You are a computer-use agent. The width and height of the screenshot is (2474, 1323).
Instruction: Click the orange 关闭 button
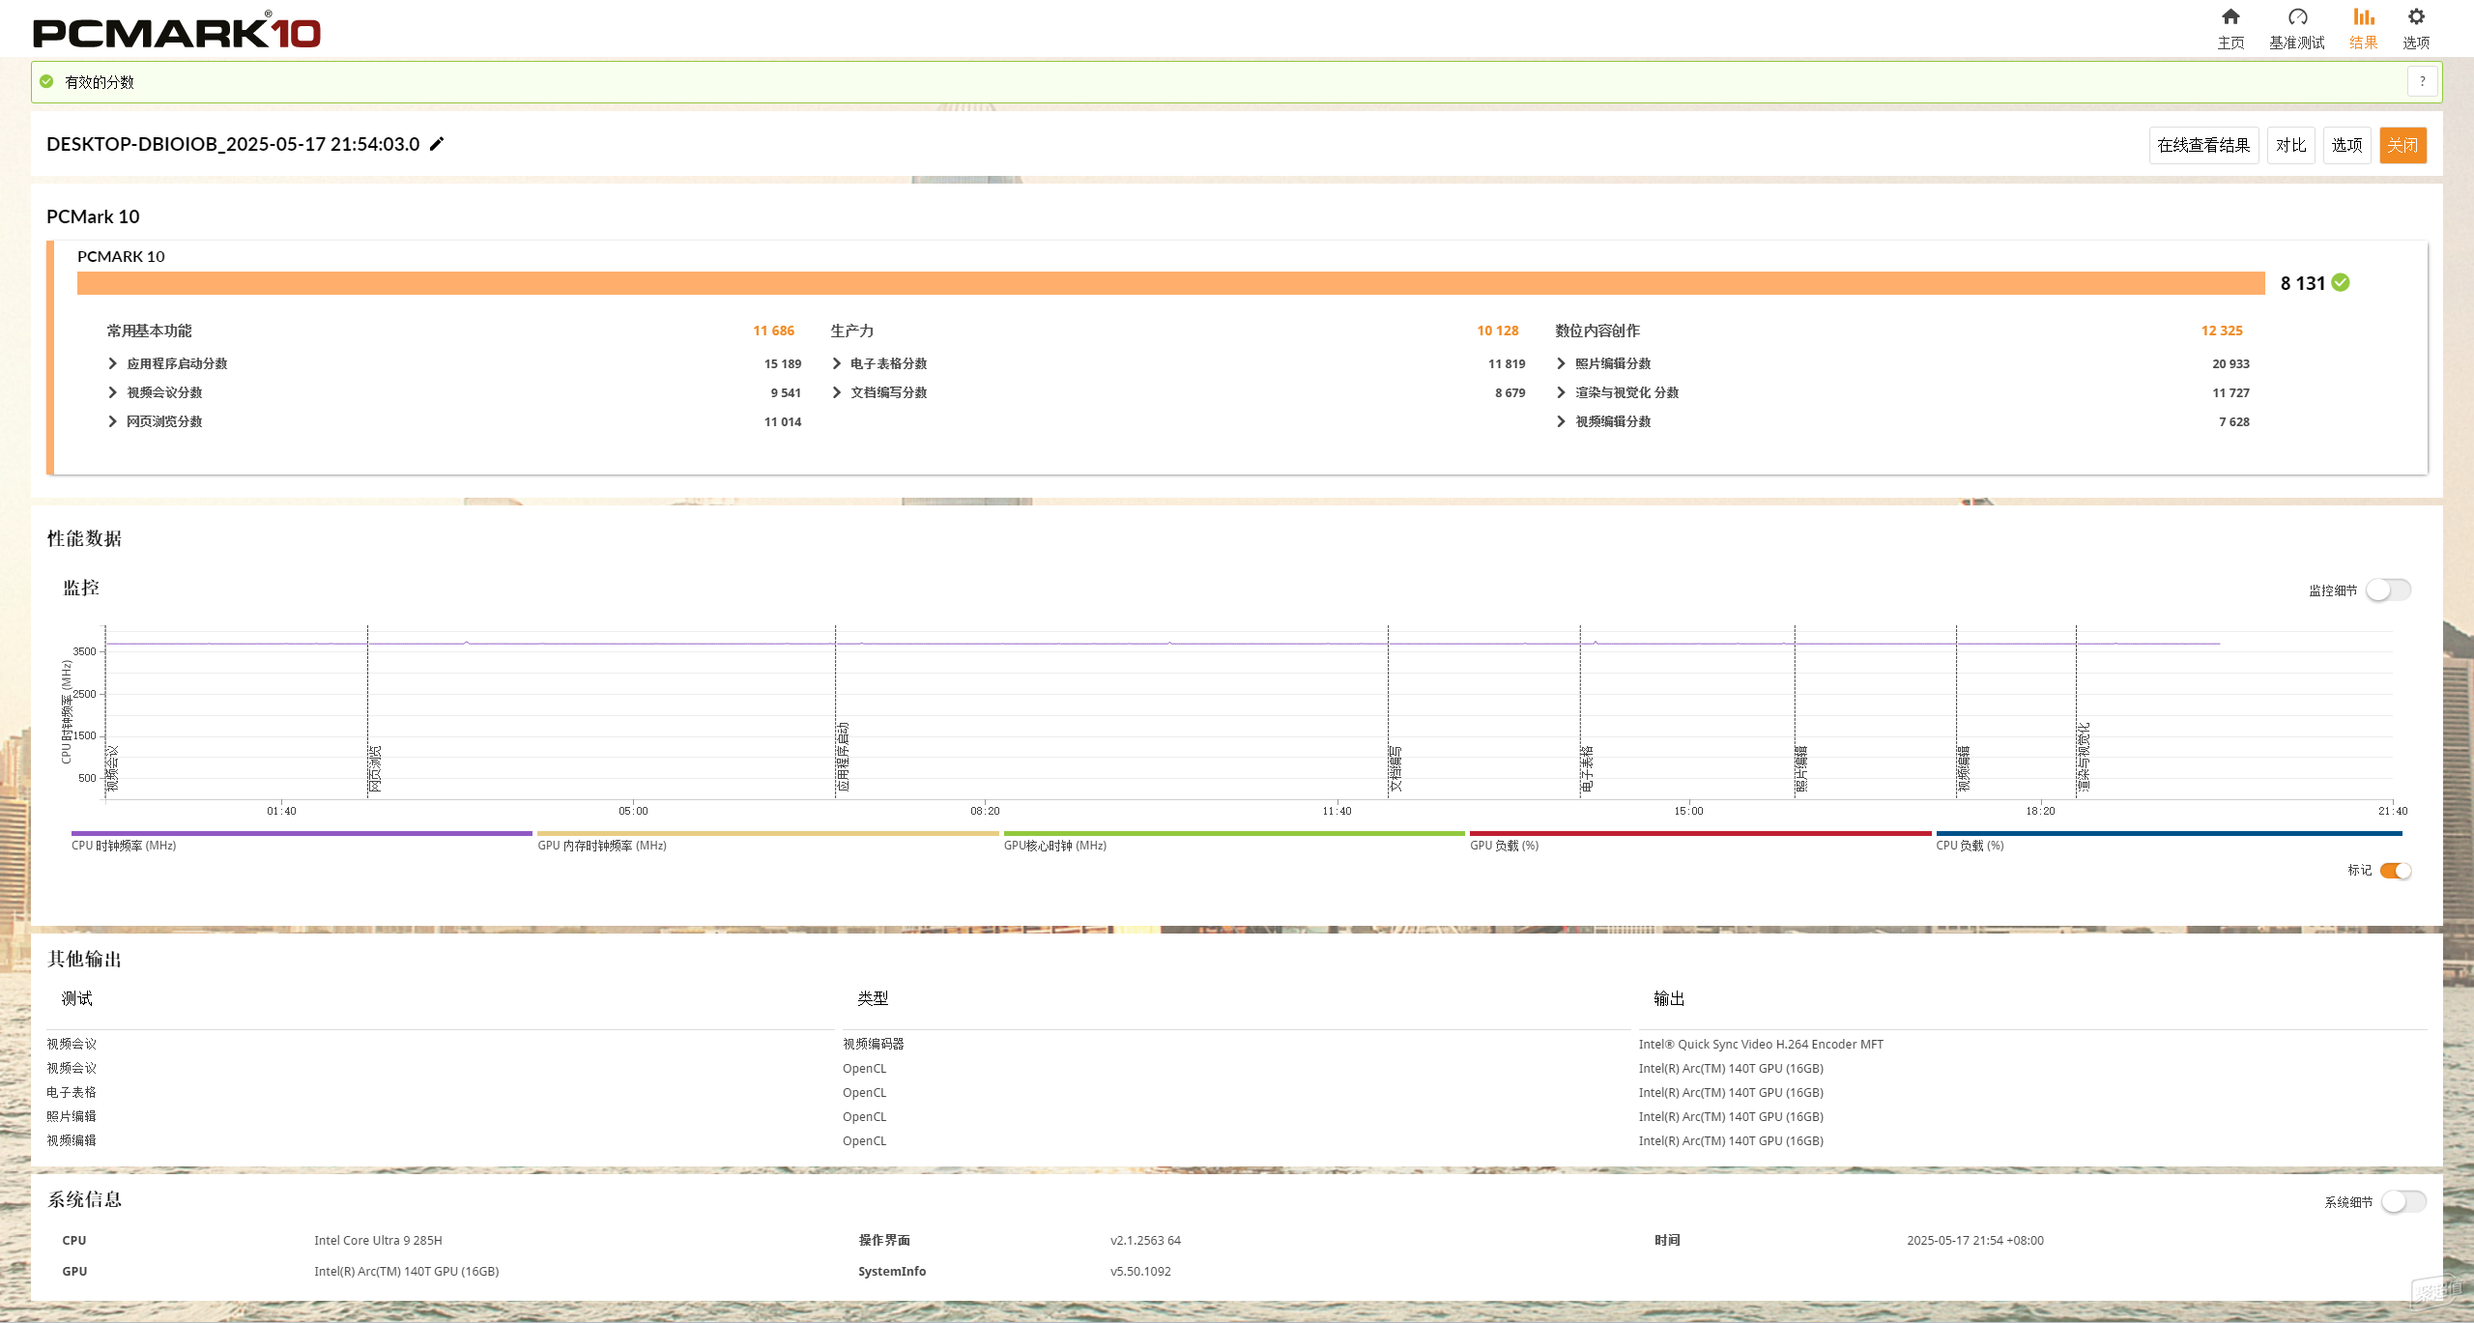point(2402,145)
